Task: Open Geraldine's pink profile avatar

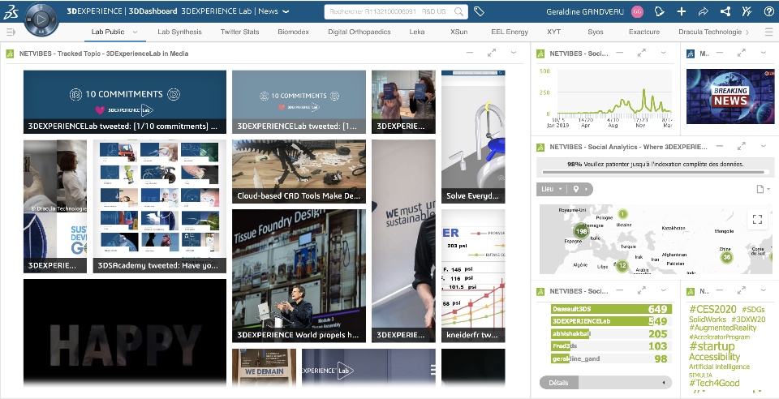Action: coord(637,11)
